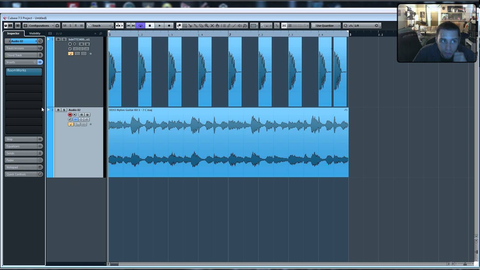Image resolution: width=480 pixels, height=270 pixels.
Task: Click the transport Stop button
Action: click(150, 25)
